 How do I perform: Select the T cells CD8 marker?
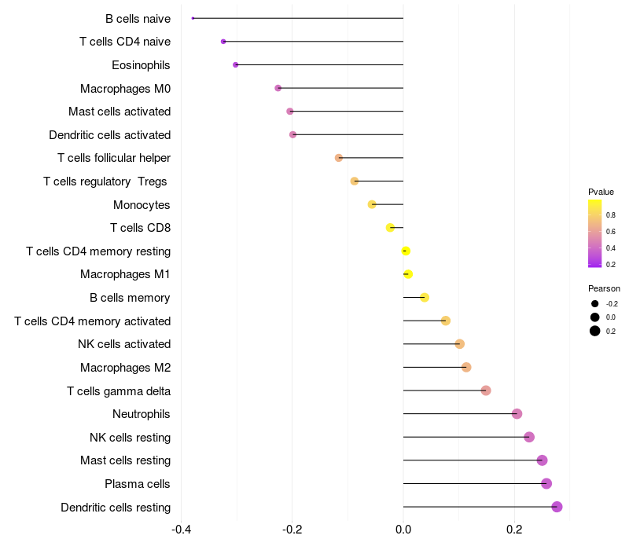tap(390, 228)
